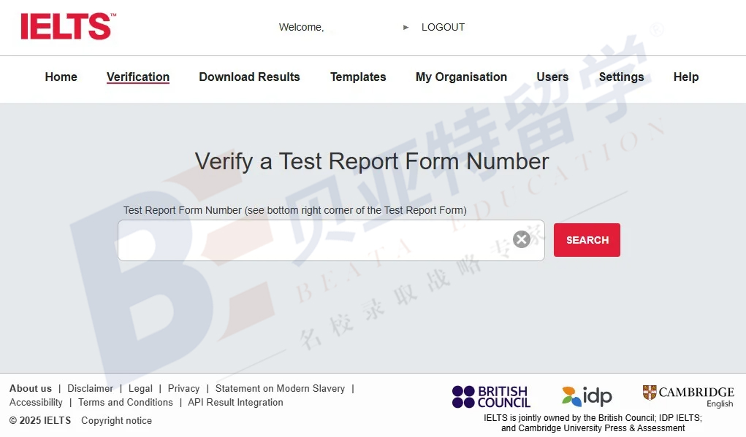Open the IDP logo link
Screen dimensions: 746x437
(x=587, y=396)
